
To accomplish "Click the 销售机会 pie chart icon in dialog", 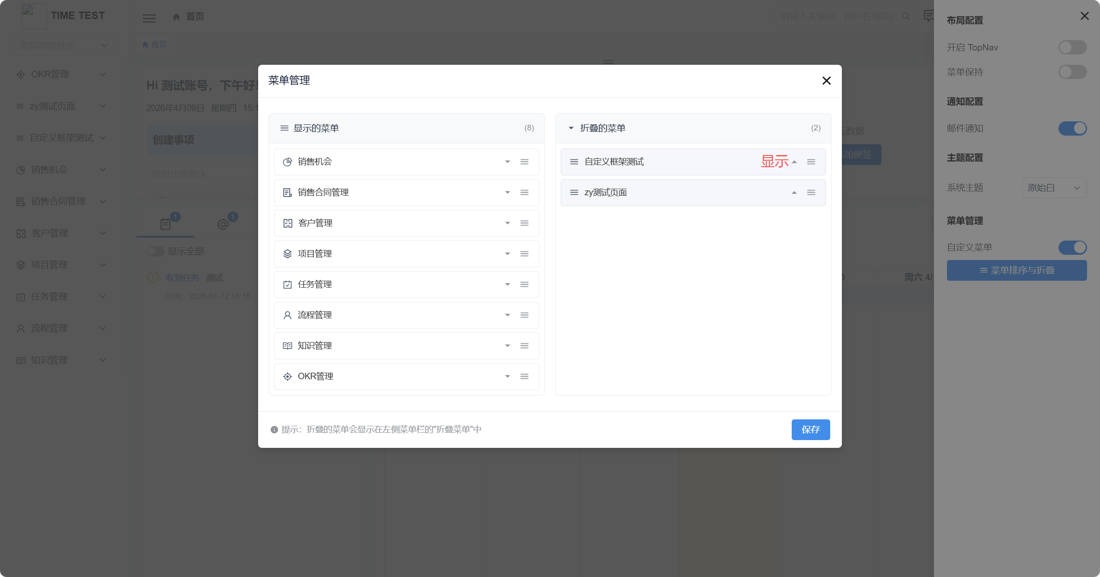I will pyautogui.click(x=288, y=162).
